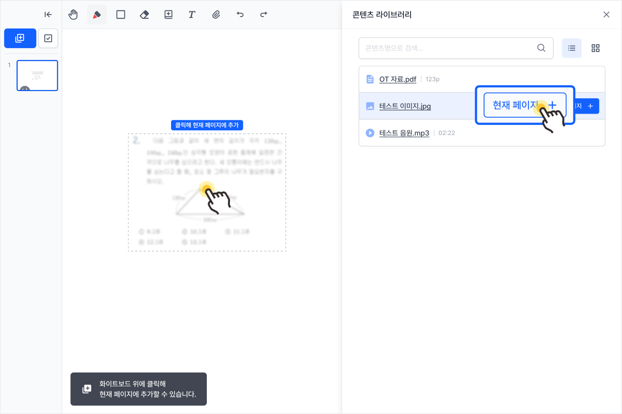Select the red pen tool
The height and width of the screenshot is (414, 622).
click(x=97, y=15)
